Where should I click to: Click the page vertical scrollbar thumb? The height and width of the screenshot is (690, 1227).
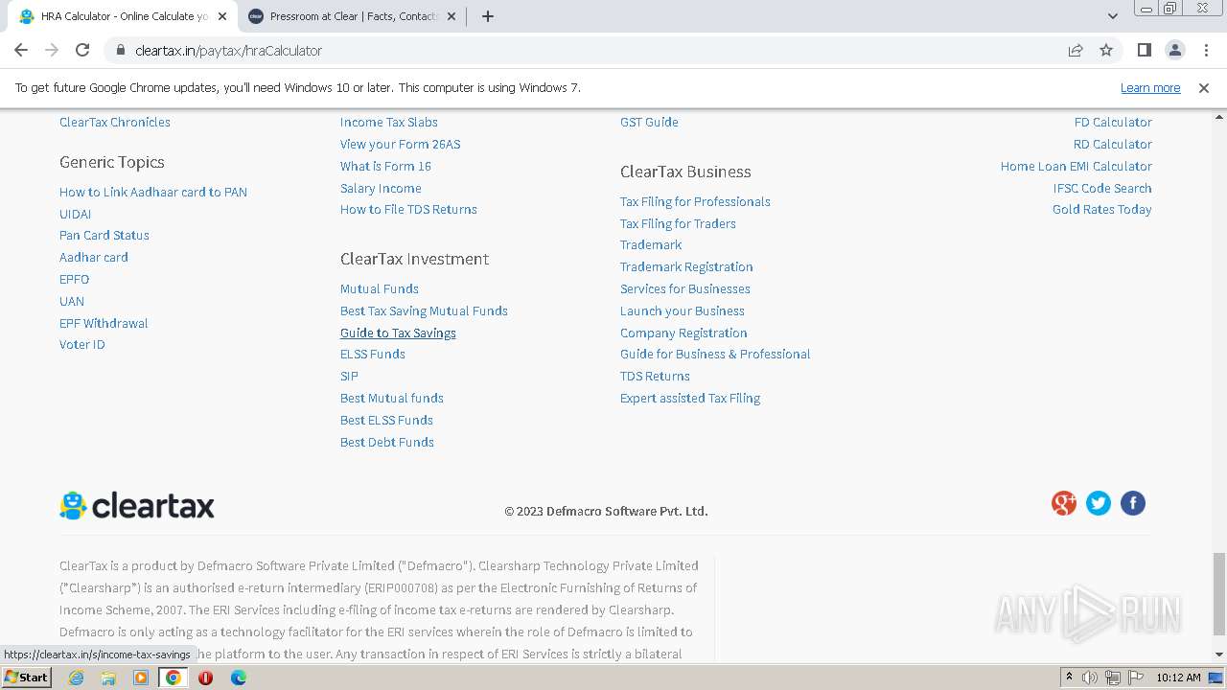1218,593
